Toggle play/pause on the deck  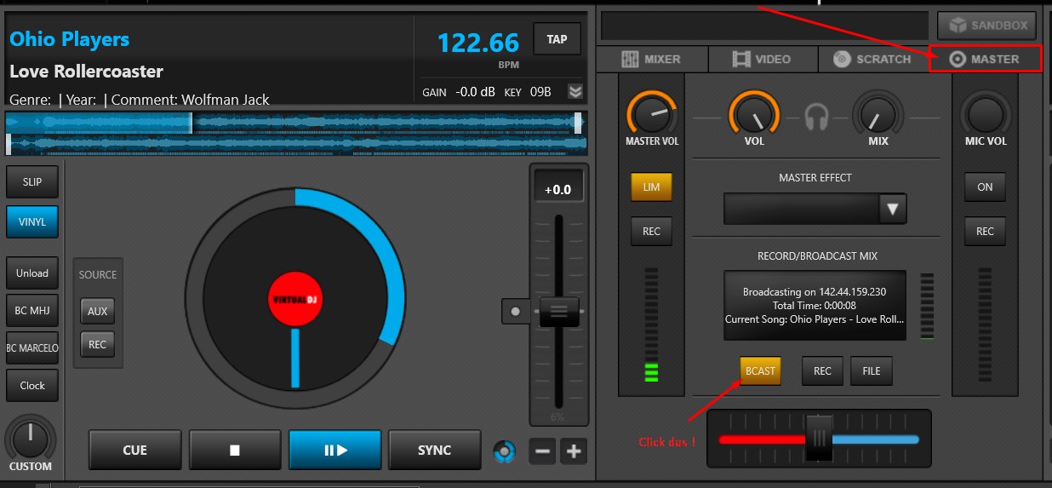coord(335,450)
